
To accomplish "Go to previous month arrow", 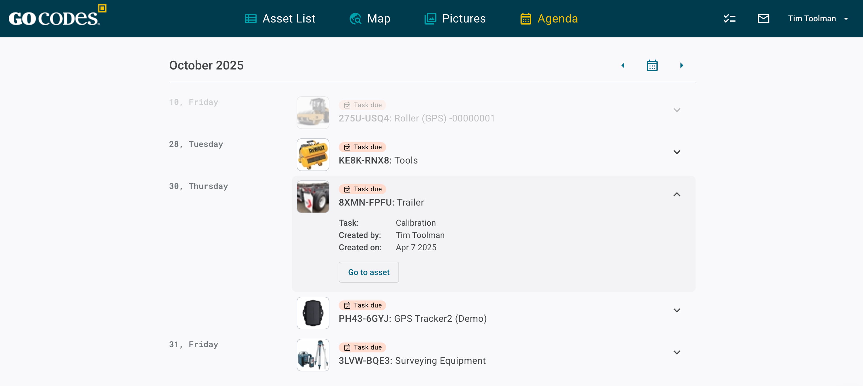I will click(x=623, y=66).
